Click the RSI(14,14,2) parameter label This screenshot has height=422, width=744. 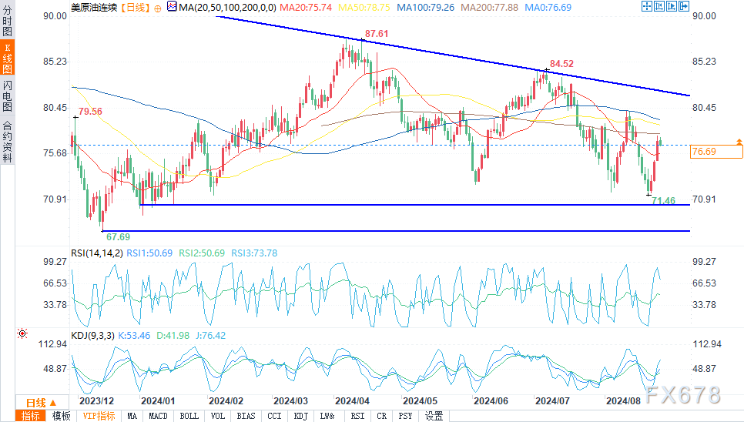click(97, 253)
